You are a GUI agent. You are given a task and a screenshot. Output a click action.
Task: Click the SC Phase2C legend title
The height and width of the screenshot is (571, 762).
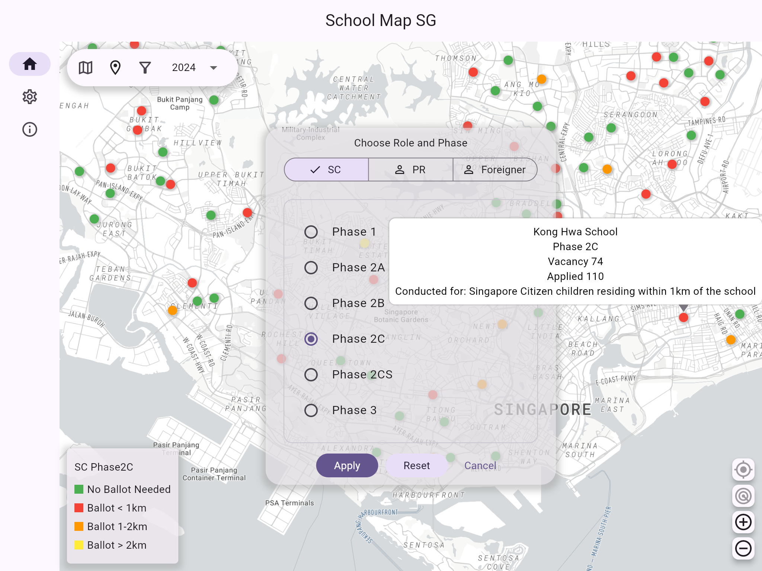point(104,467)
